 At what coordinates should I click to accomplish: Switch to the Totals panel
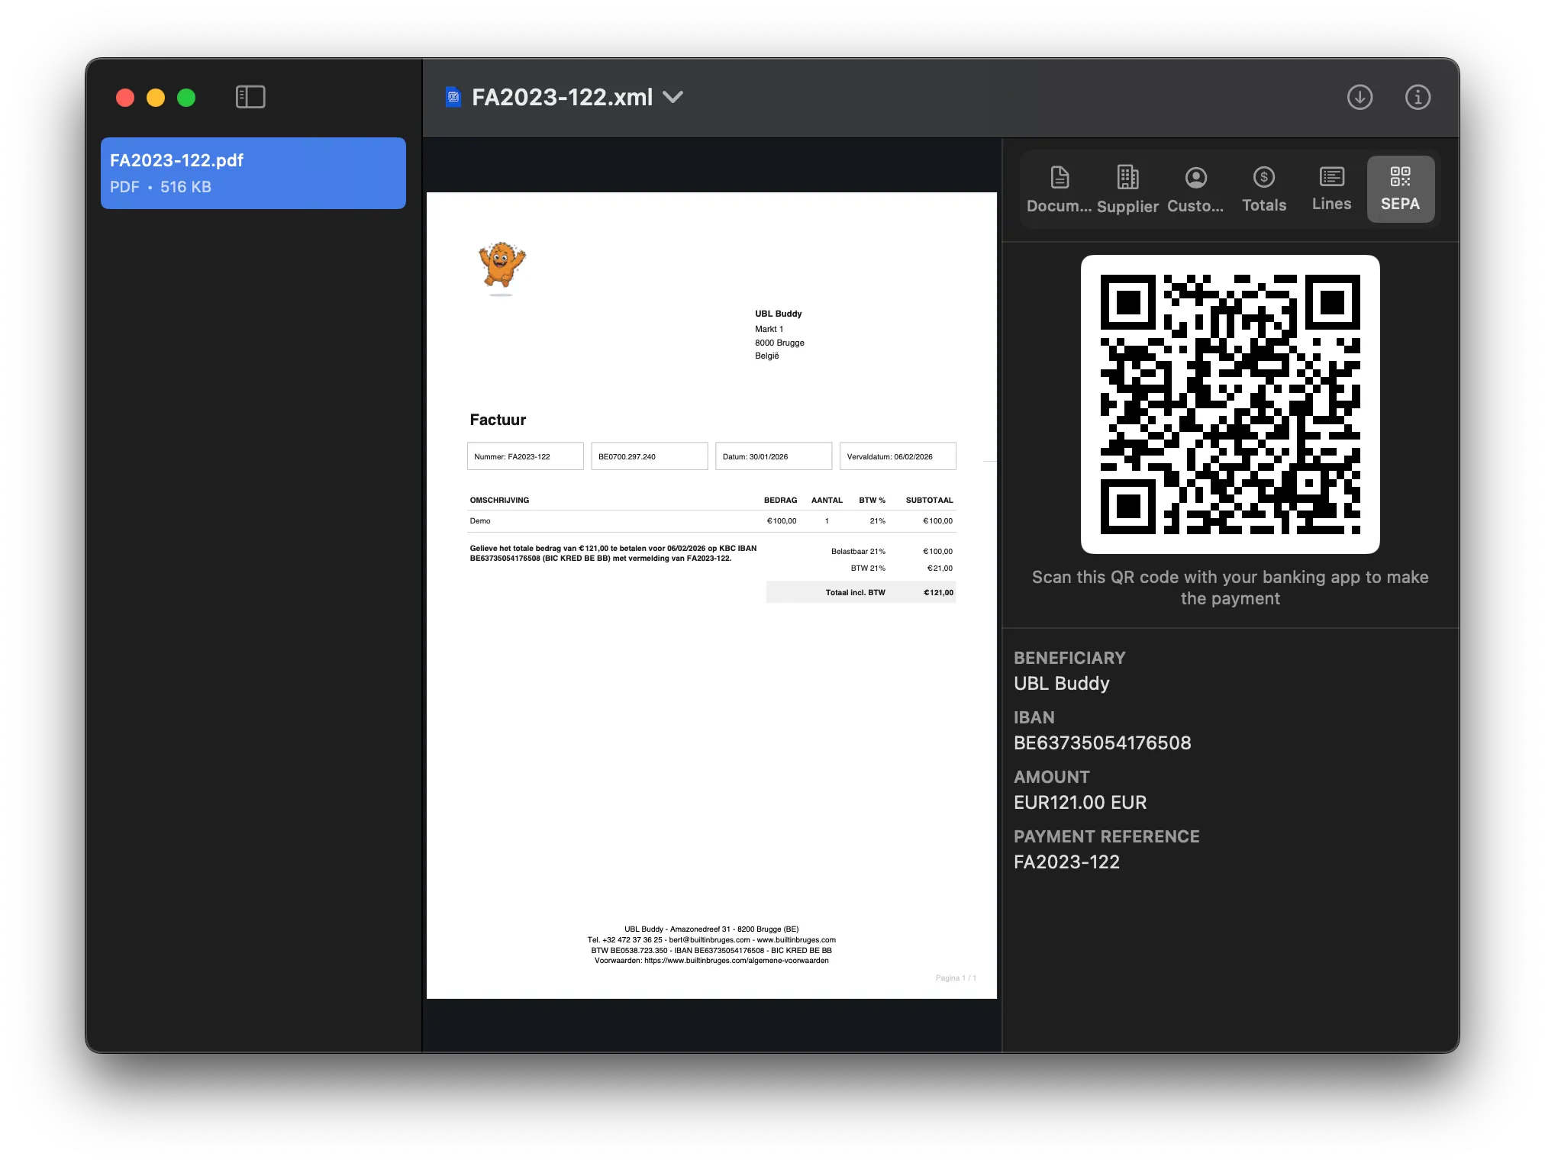coord(1263,189)
